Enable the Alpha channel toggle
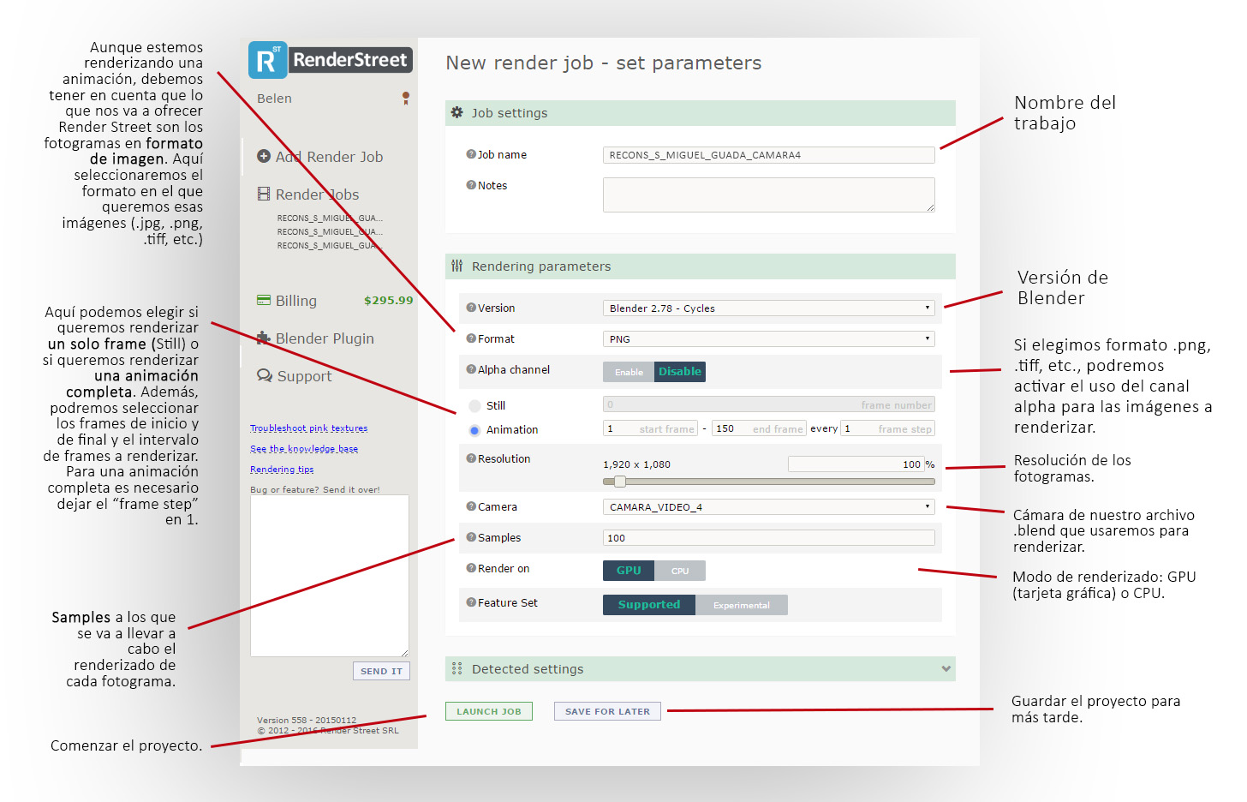Image resolution: width=1247 pixels, height=802 pixels. pyautogui.click(x=629, y=372)
